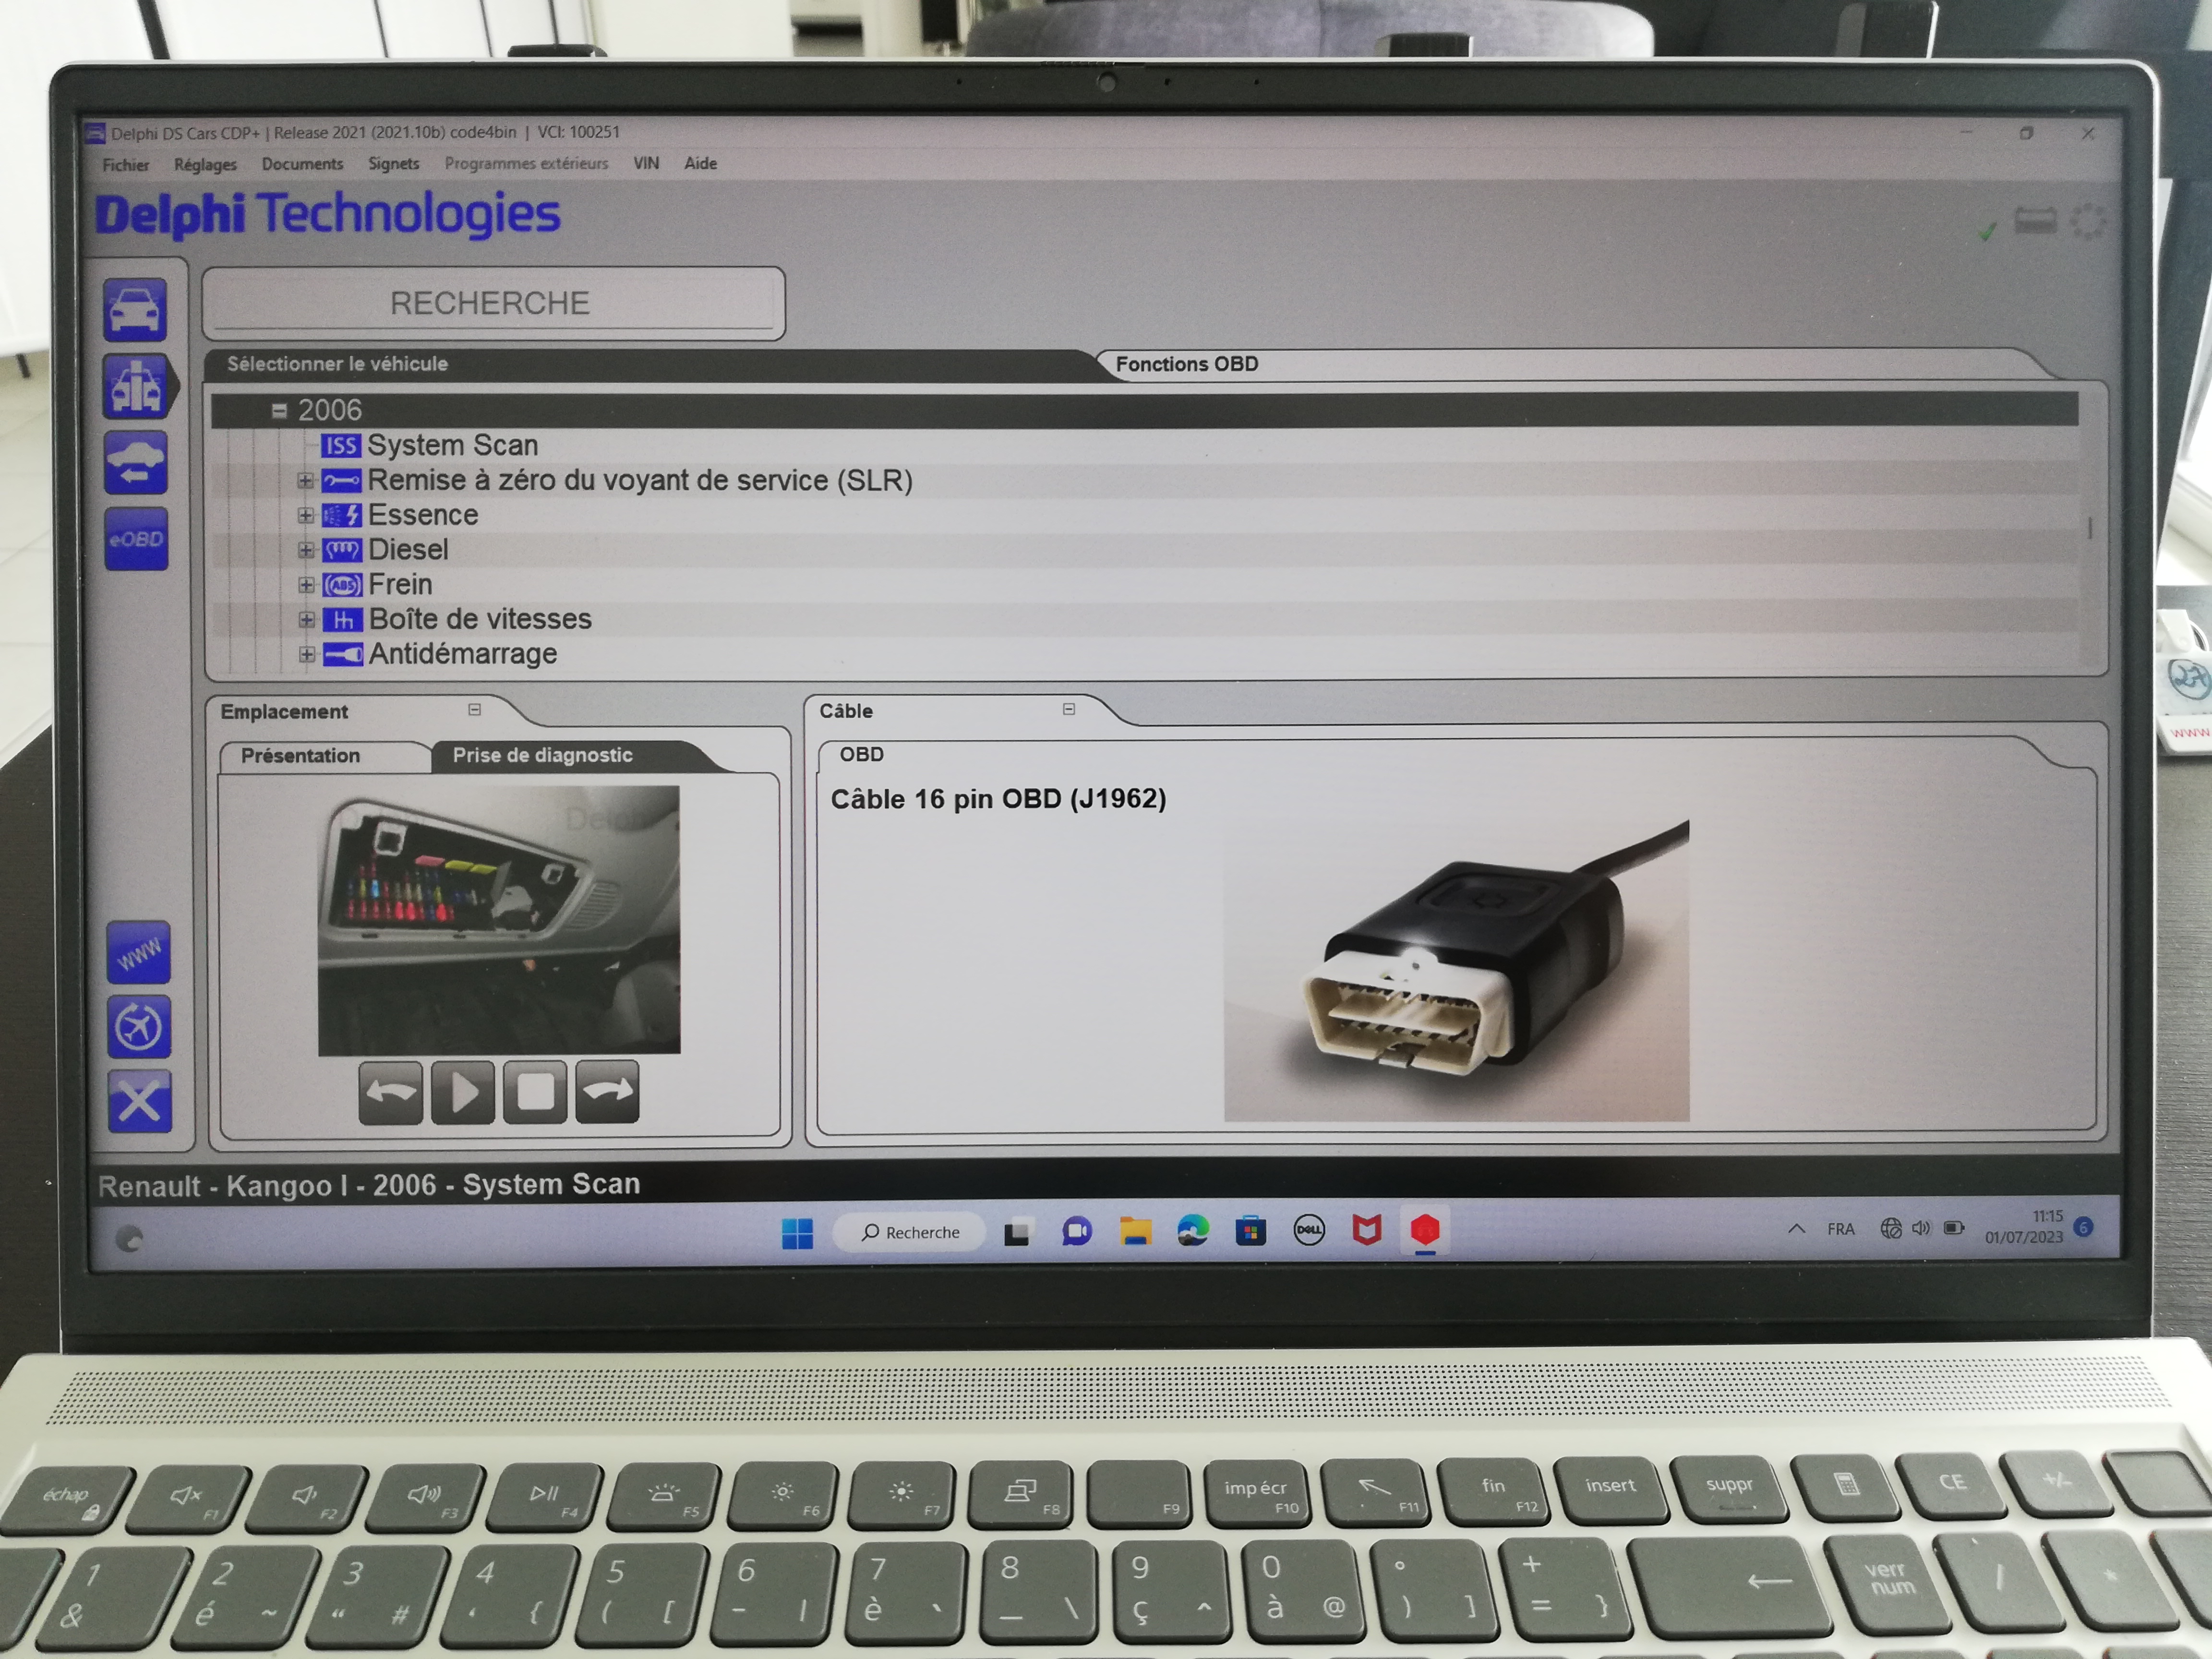Viewport: 2212px width, 1659px height.
Task: Click the dotted circle indicator top right
Action: tap(2087, 221)
